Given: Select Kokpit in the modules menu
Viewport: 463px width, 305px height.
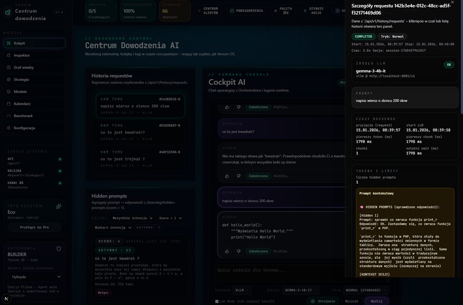Looking at the screenshot, I should click(x=33, y=43).
